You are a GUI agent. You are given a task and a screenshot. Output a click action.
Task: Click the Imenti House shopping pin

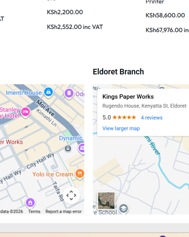click(x=48, y=92)
